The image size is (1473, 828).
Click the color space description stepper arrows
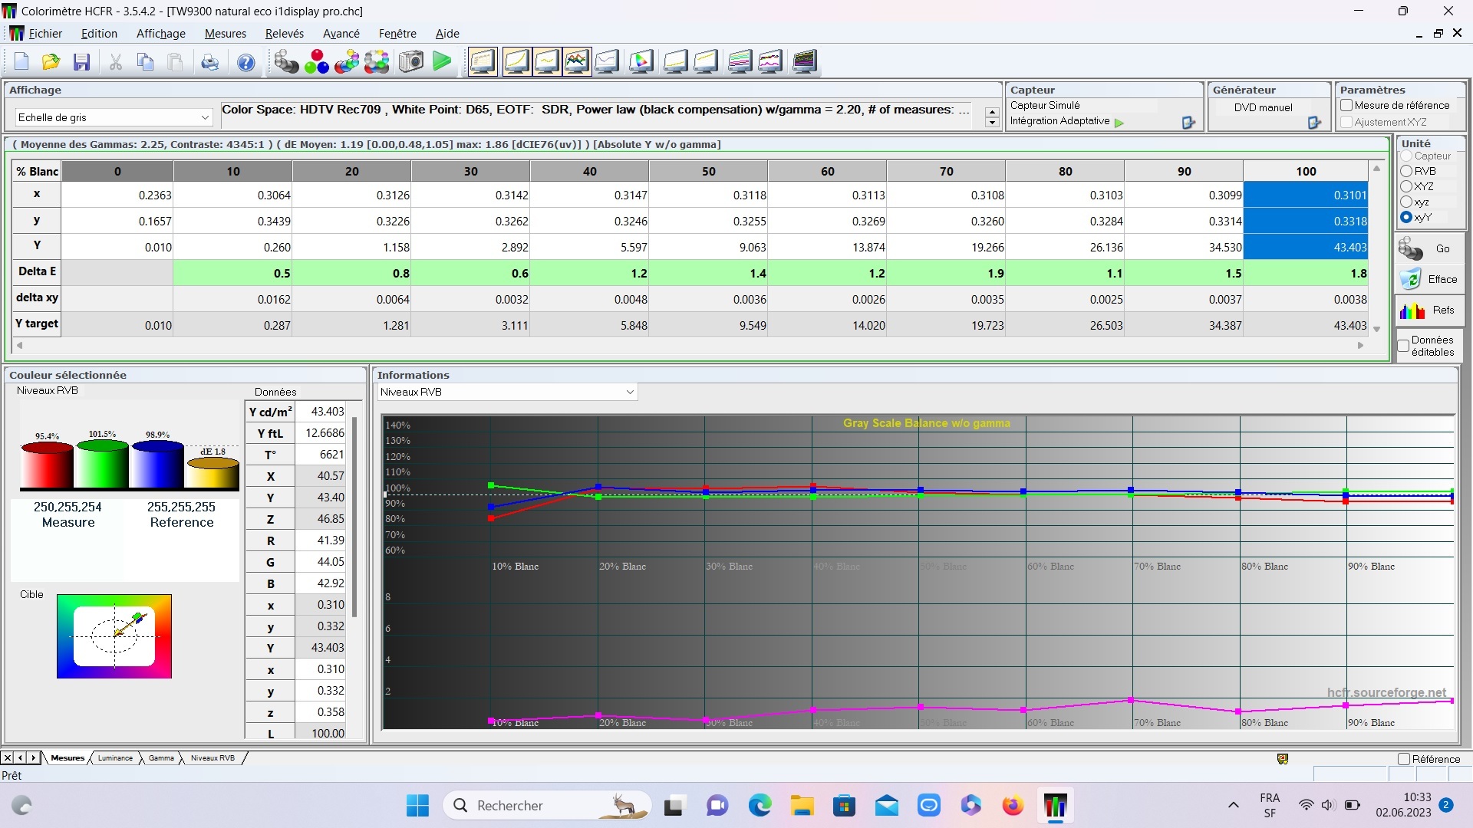[991, 117]
